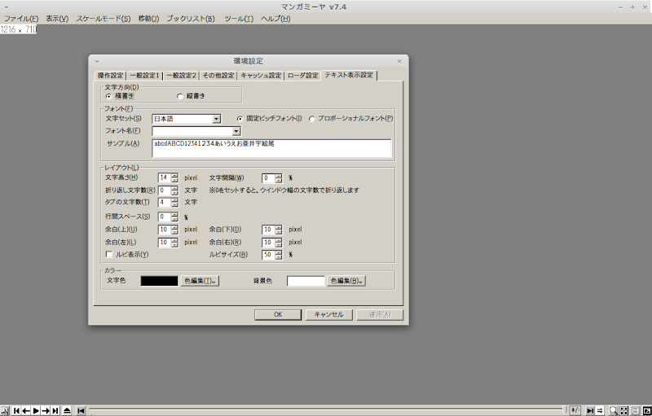
Task: Click 色編集(B) button for background color
Action: (346, 281)
